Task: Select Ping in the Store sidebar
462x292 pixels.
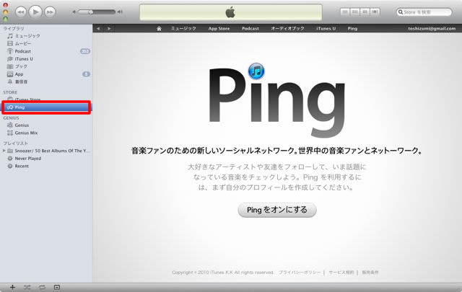Action: tap(46, 107)
